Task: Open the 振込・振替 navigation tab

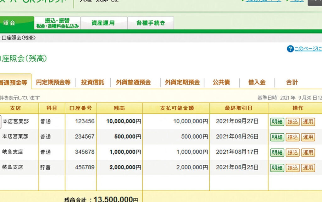Action: click(57, 23)
